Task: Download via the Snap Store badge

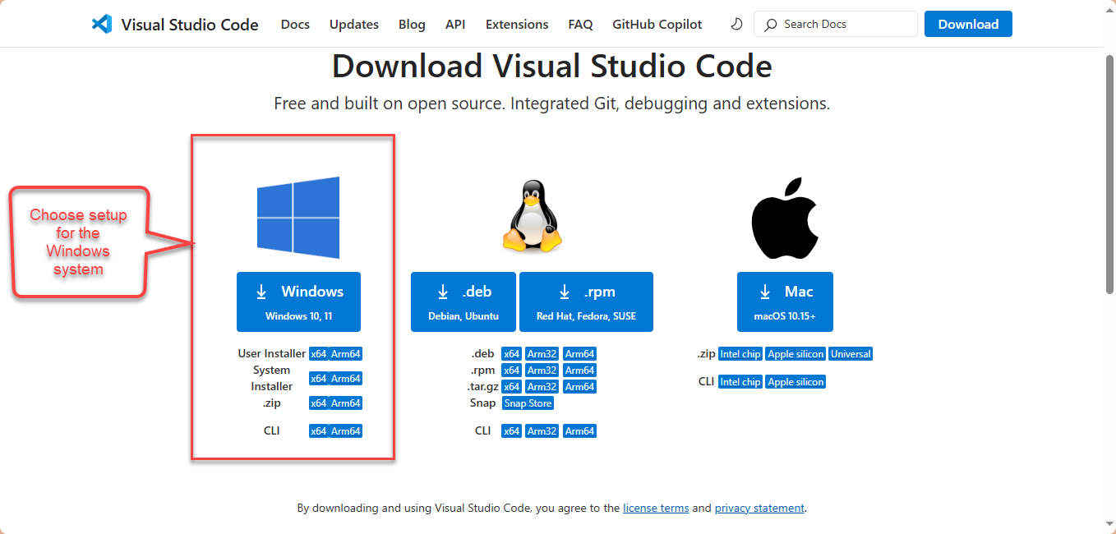Action: (x=527, y=403)
